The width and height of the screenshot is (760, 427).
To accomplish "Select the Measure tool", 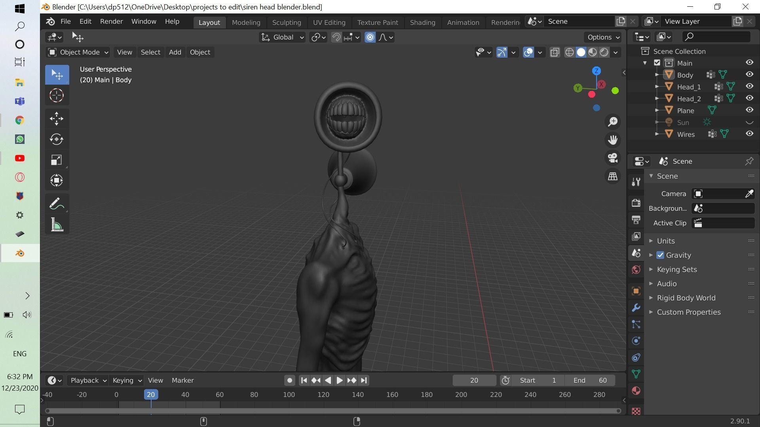I will (x=57, y=225).
